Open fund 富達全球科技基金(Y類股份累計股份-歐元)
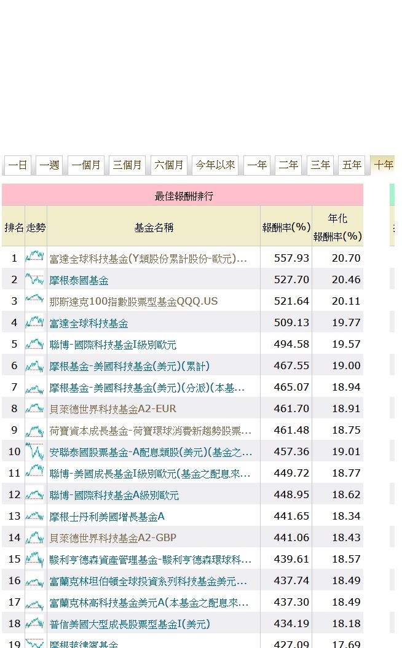The image size is (402, 648). coord(148,259)
